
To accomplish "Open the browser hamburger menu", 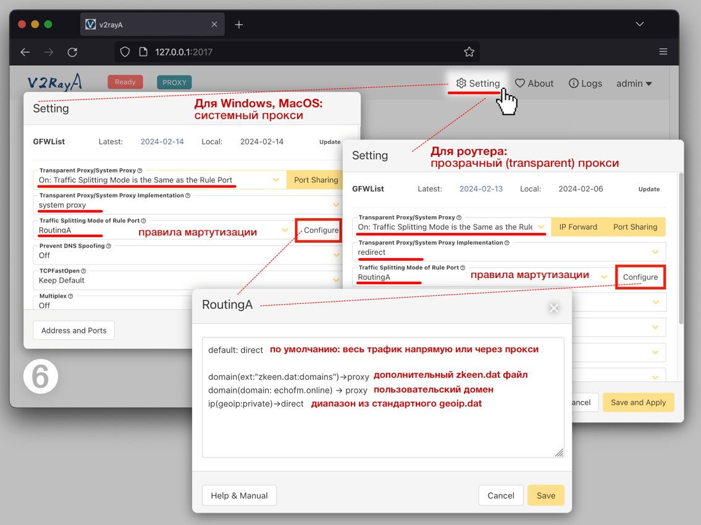I will click(x=663, y=52).
